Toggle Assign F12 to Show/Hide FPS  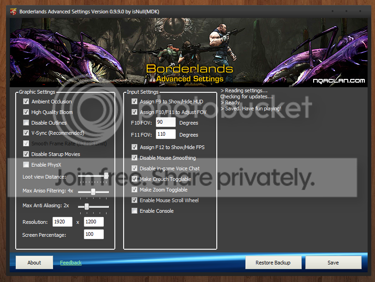point(134,147)
